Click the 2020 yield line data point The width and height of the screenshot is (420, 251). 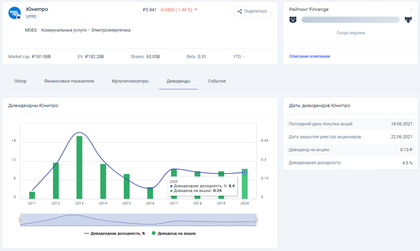point(245,172)
